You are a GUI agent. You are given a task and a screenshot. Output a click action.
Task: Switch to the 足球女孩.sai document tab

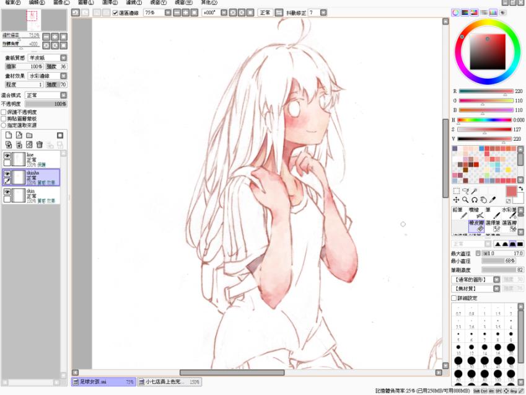(103, 382)
